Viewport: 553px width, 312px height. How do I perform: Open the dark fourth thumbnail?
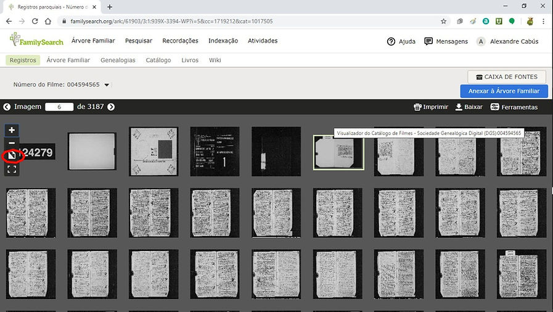coord(276,152)
